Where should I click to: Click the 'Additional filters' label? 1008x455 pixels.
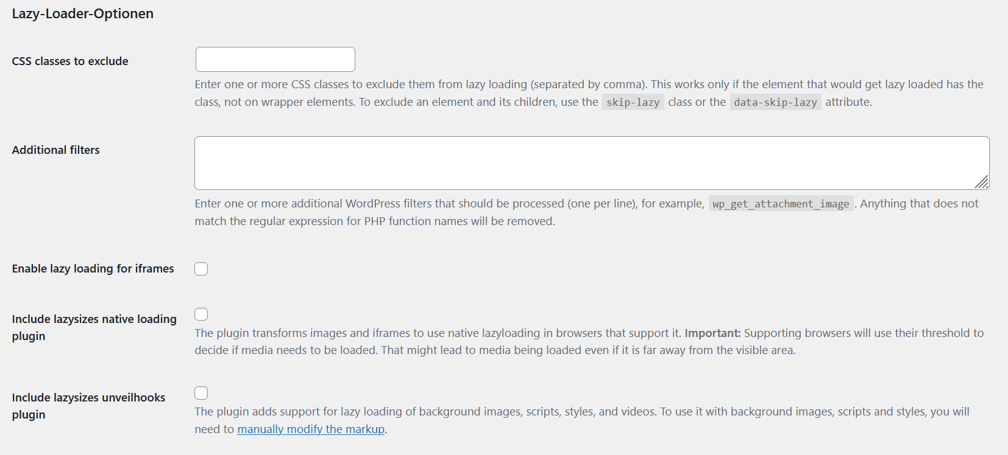point(55,150)
